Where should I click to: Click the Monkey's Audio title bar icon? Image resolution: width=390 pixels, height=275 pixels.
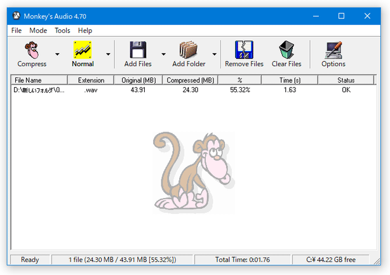click(x=17, y=16)
